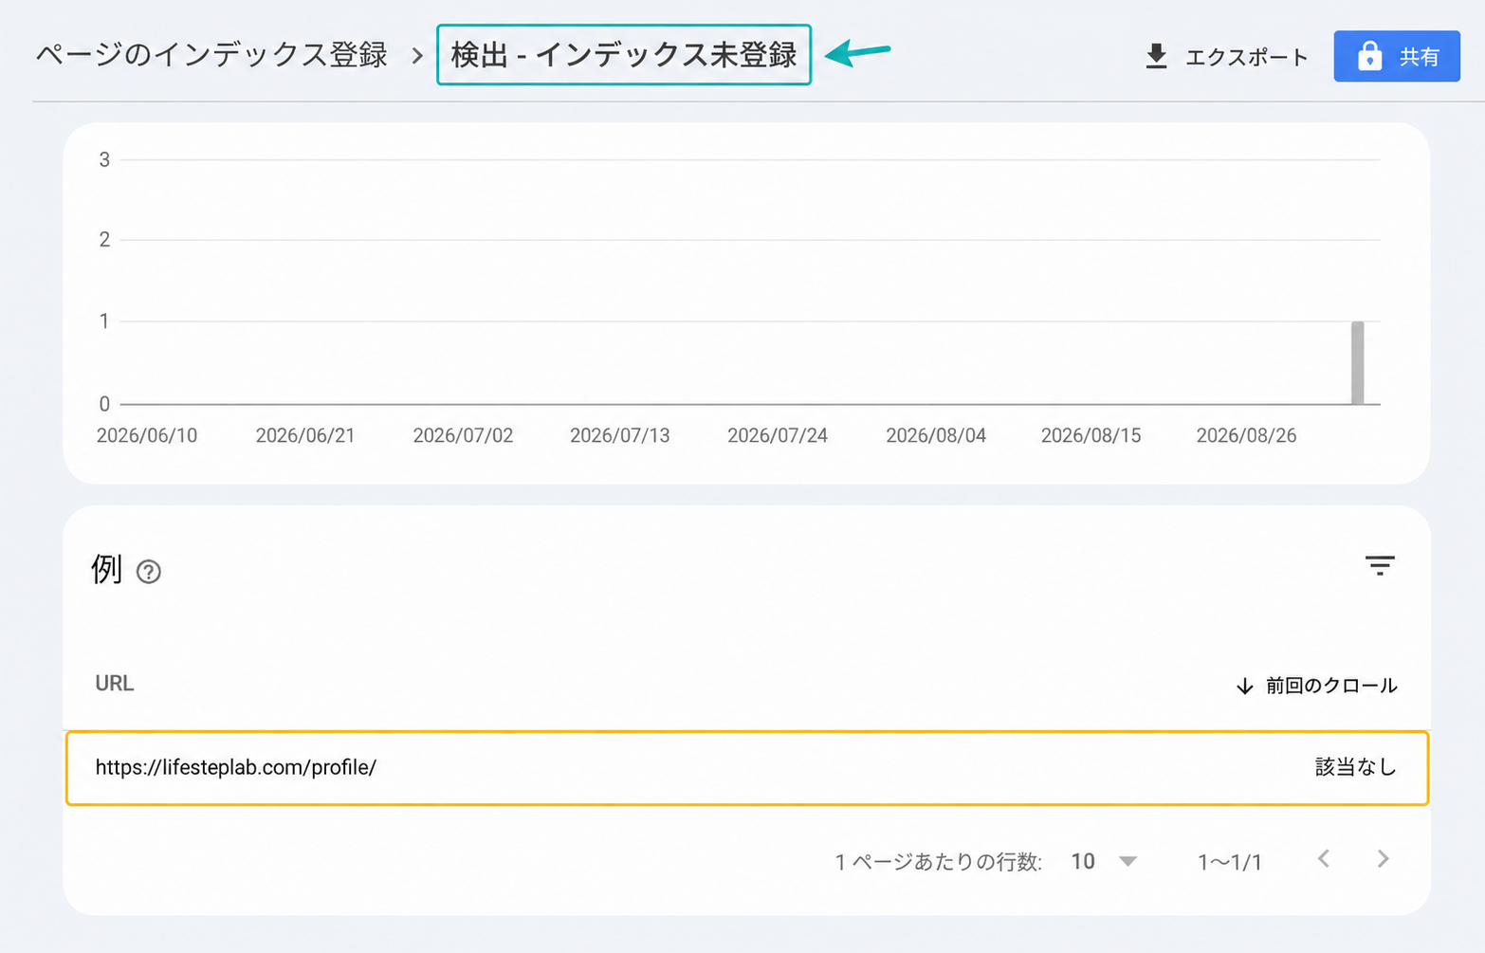Click the 2026/06/21 axis date label
The width and height of the screenshot is (1485, 953).
(305, 436)
